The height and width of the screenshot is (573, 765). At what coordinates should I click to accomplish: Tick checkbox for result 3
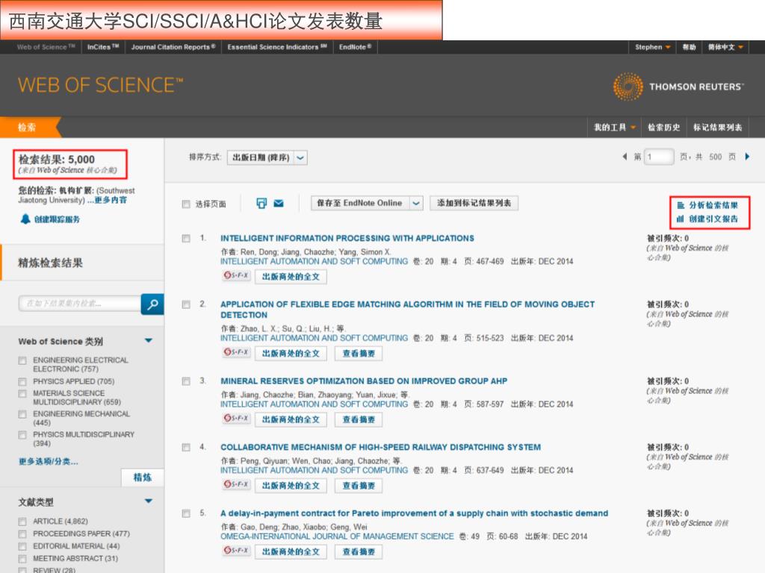(x=186, y=381)
